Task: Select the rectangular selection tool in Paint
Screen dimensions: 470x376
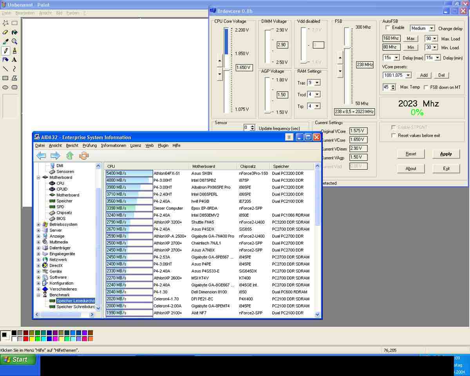Action: pos(14,23)
